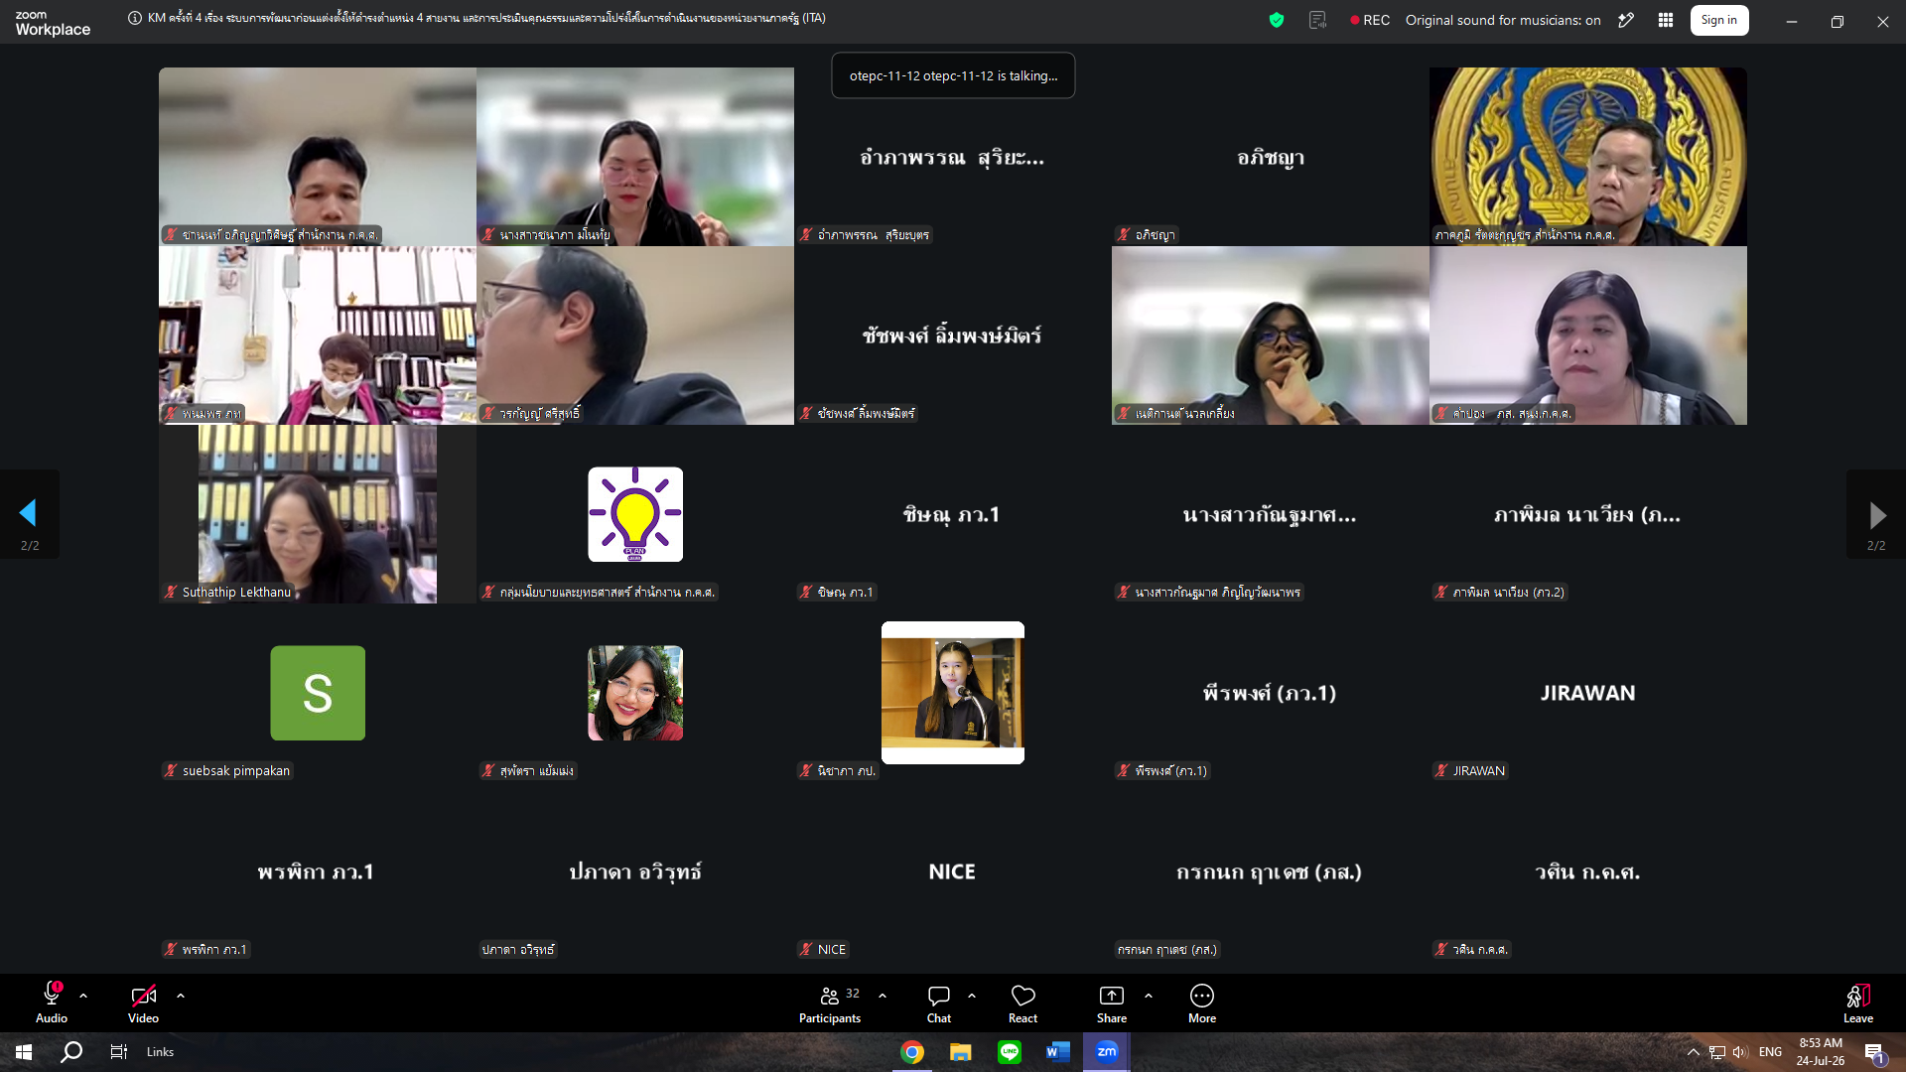Open the Participants panel
1906x1072 pixels.
pos(830,1003)
